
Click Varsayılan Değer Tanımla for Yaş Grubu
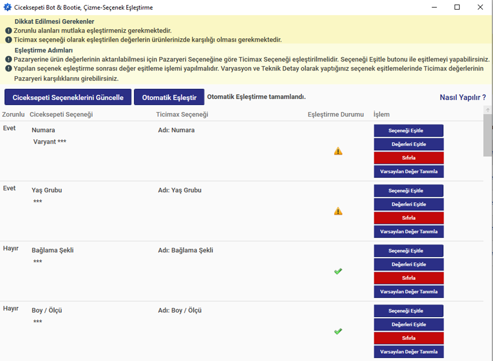pos(408,232)
